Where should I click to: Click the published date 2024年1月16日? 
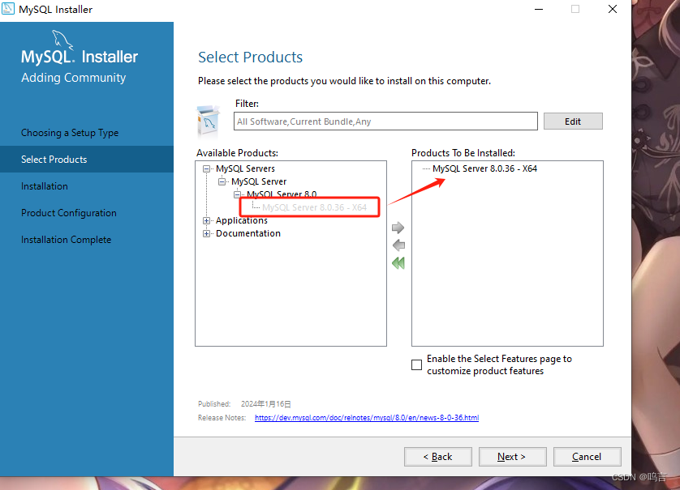[266, 404]
